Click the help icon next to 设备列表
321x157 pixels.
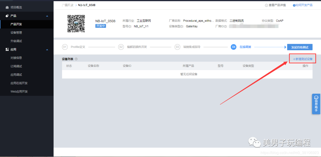coord(76,59)
